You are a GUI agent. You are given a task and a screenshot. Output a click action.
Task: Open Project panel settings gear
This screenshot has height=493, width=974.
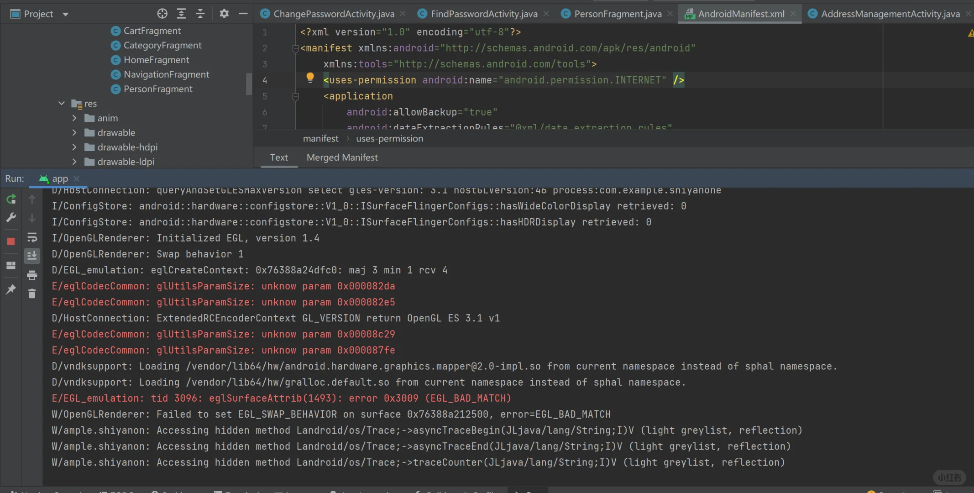(x=224, y=14)
